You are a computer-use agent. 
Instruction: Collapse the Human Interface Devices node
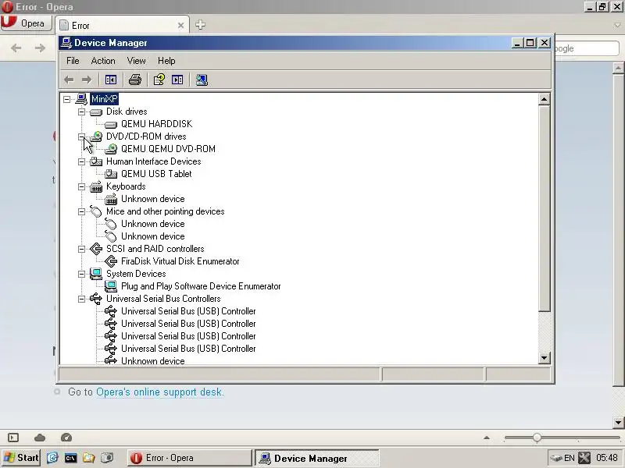tap(81, 161)
